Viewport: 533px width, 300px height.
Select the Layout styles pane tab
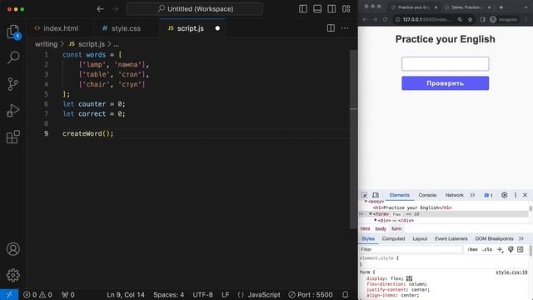pyautogui.click(x=420, y=239)
